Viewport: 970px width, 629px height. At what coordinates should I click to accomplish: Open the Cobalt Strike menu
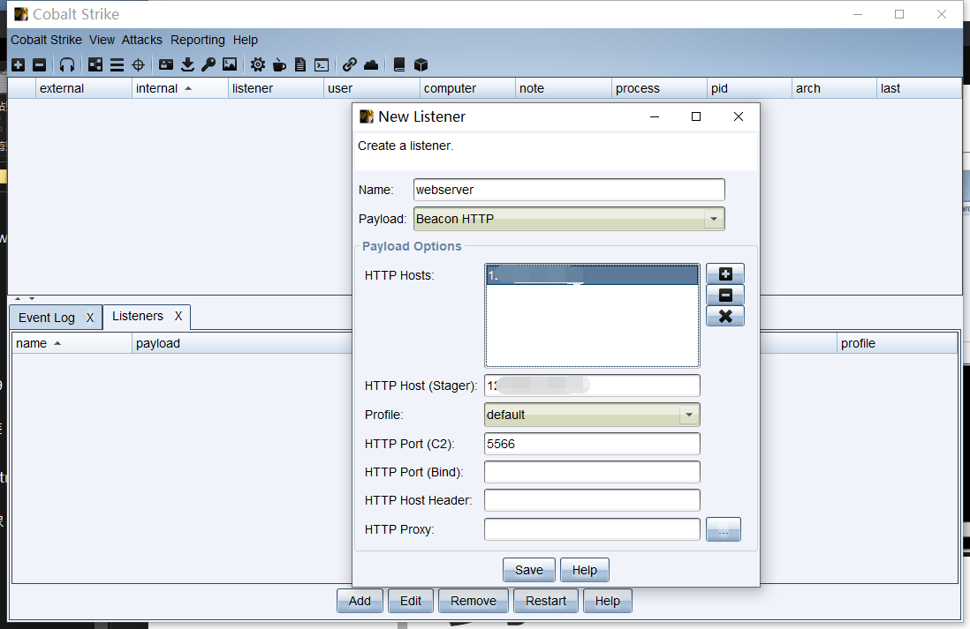pos(47,40)
